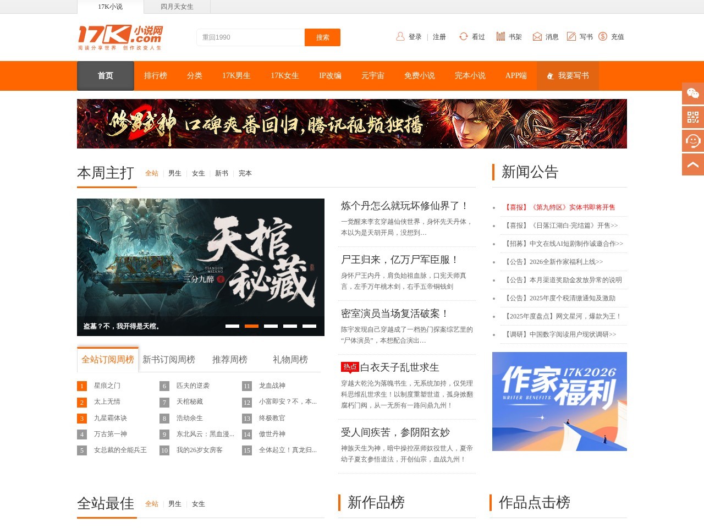
Task: Open the 看过 history icon
Action: [x=464, y=36]
